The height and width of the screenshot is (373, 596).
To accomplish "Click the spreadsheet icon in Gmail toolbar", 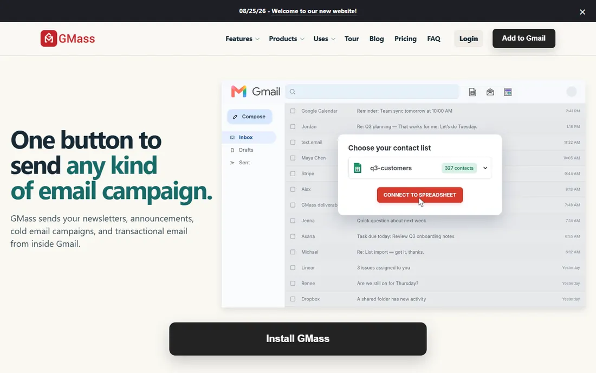I will (472, 92).
